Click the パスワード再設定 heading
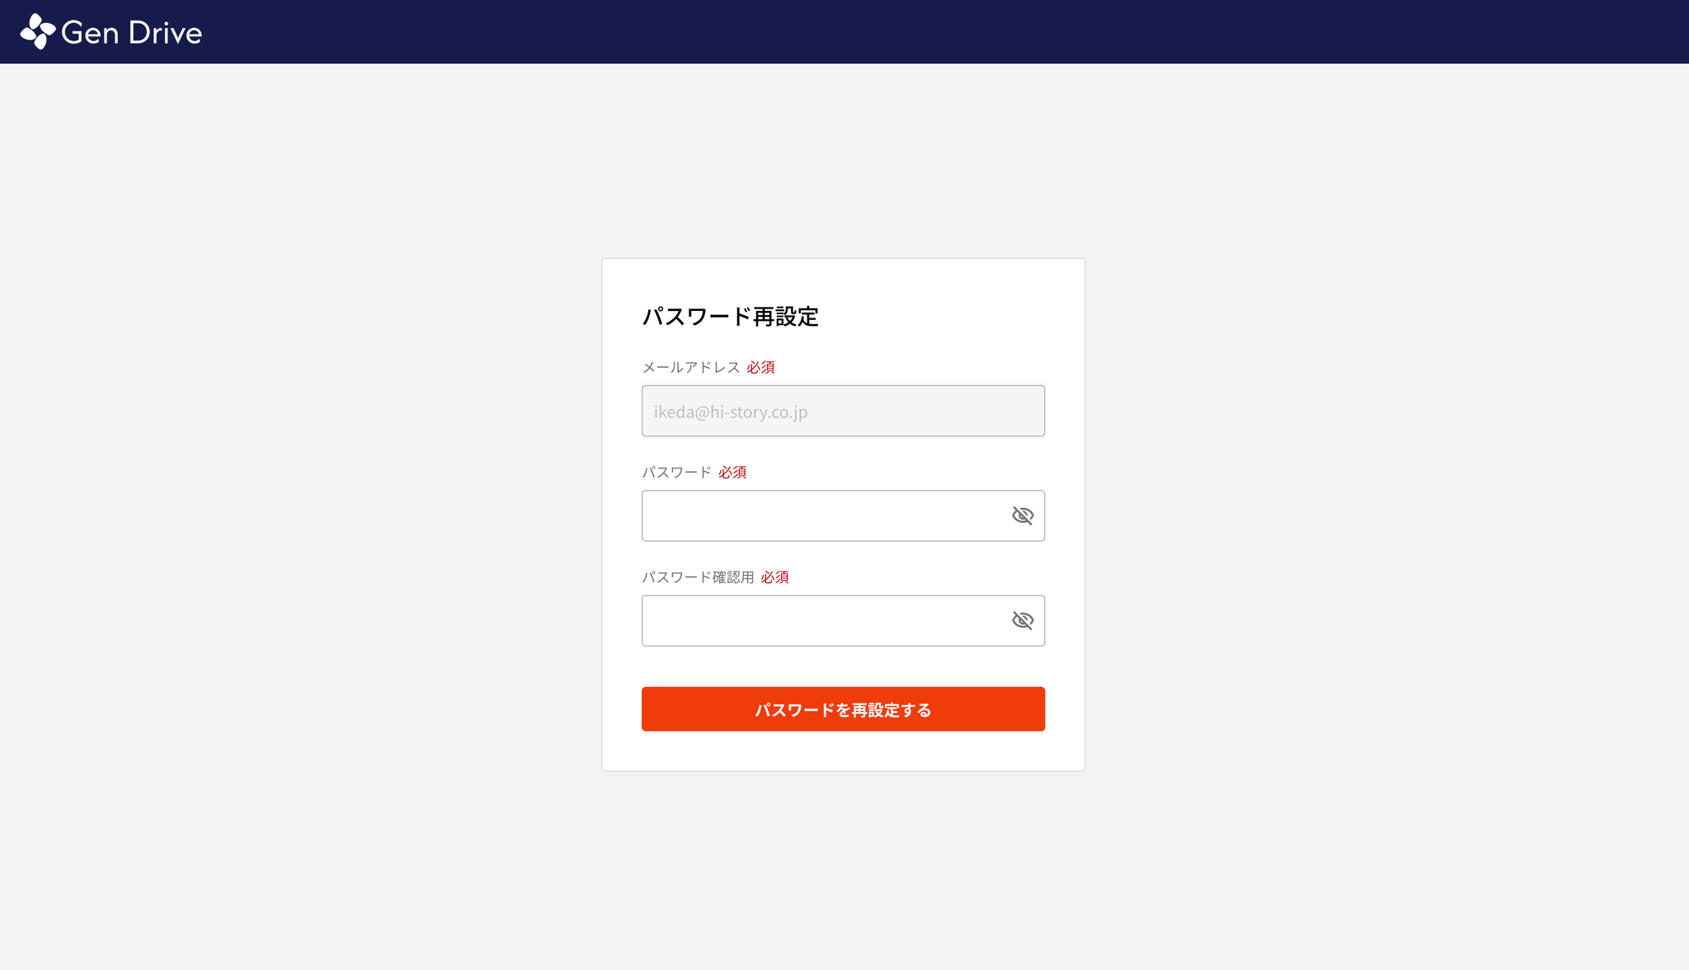 (x=730, y=317)
